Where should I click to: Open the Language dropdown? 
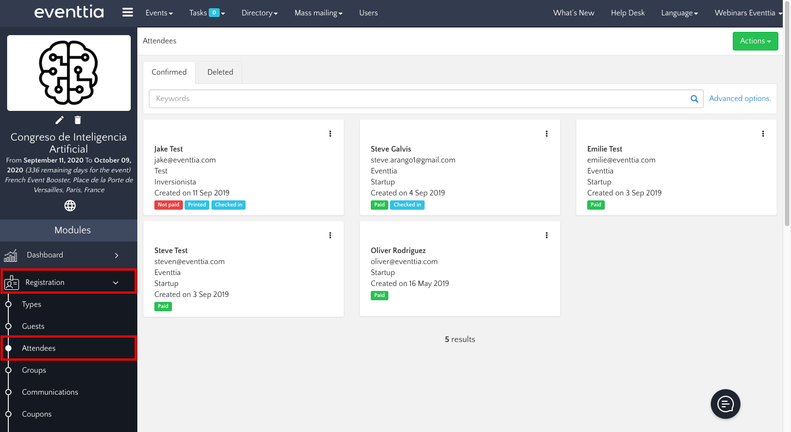(x=679, y=13)
